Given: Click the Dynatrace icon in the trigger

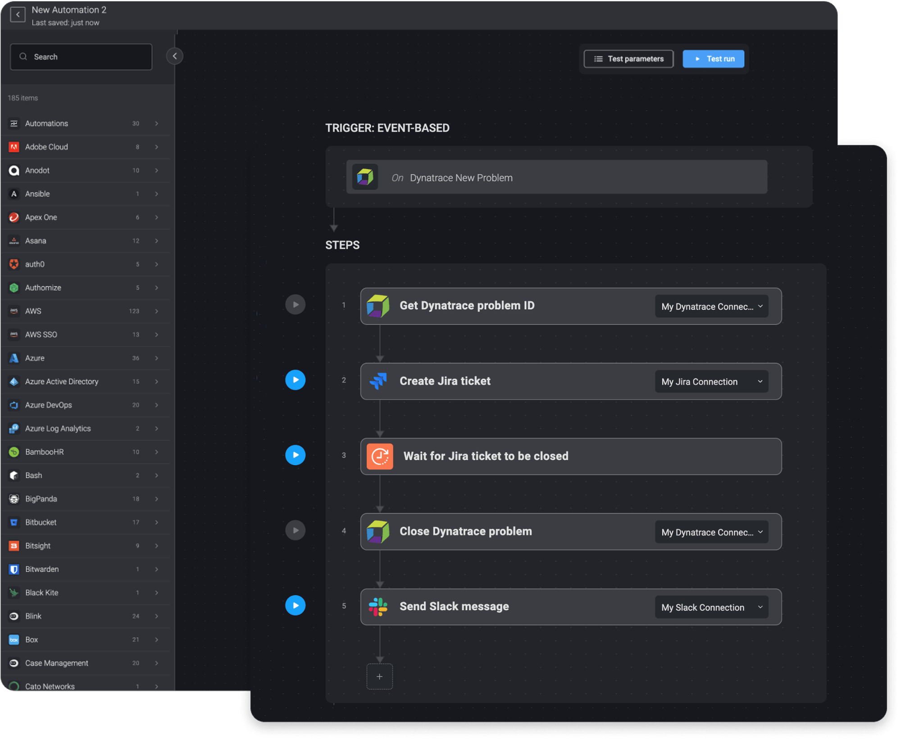Looking at the screenshot, I should click(365, 178).
